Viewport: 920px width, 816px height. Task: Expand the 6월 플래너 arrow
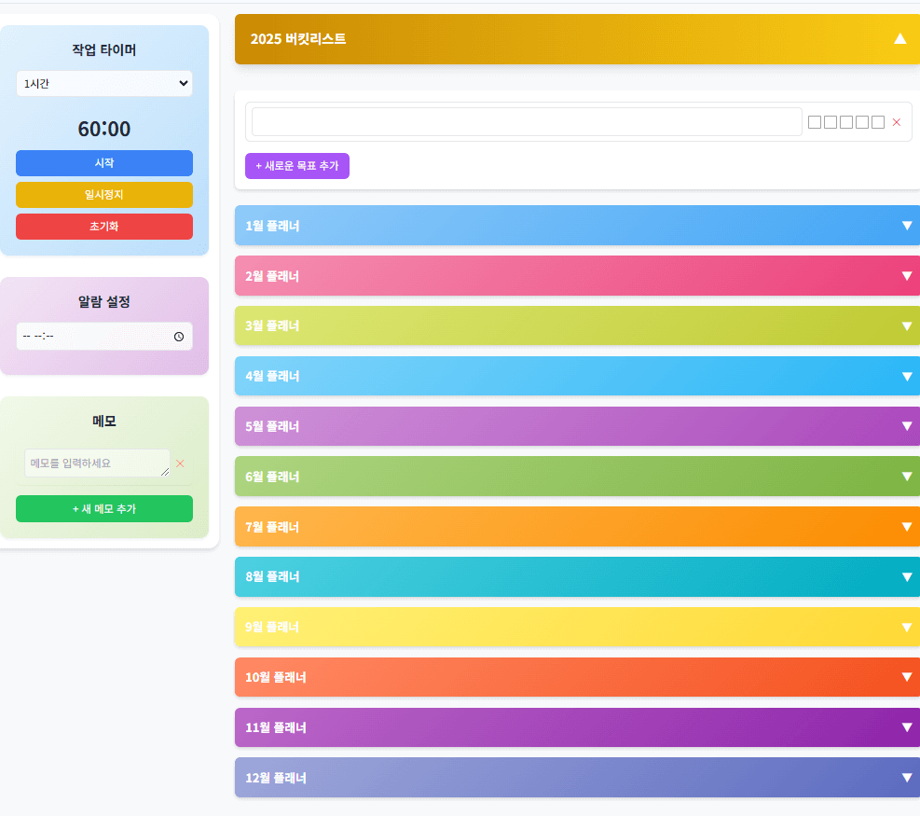pos(907,477)
